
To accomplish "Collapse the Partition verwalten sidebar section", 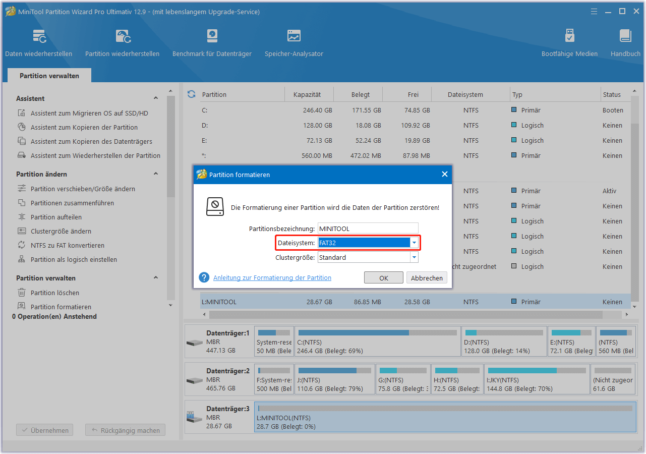I will 156,278.
